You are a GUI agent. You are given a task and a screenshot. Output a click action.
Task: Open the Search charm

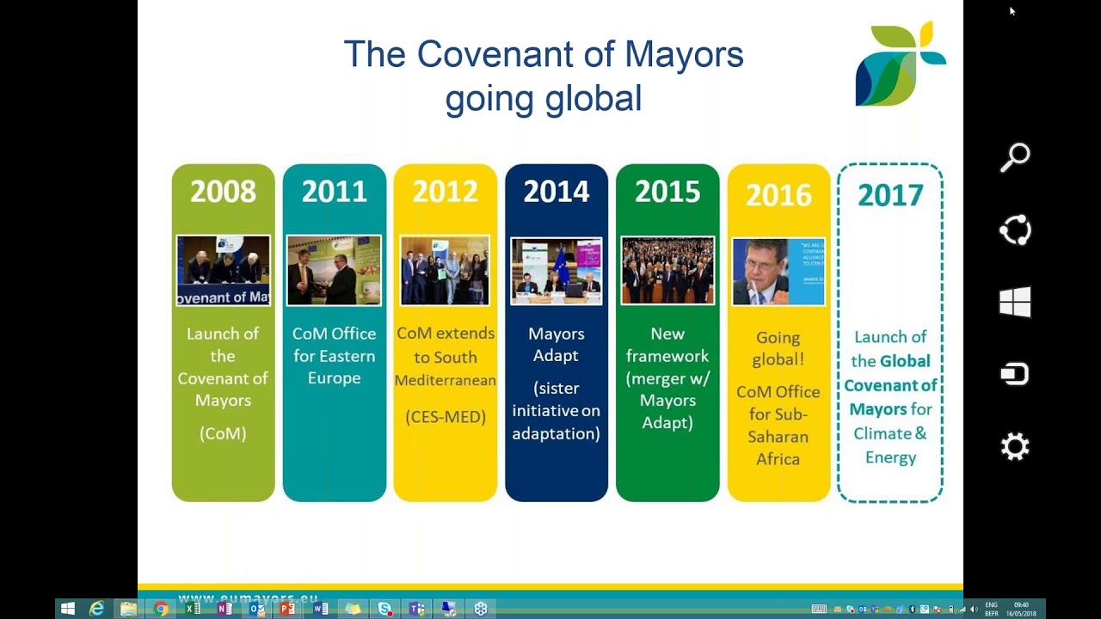[1015, 157]
